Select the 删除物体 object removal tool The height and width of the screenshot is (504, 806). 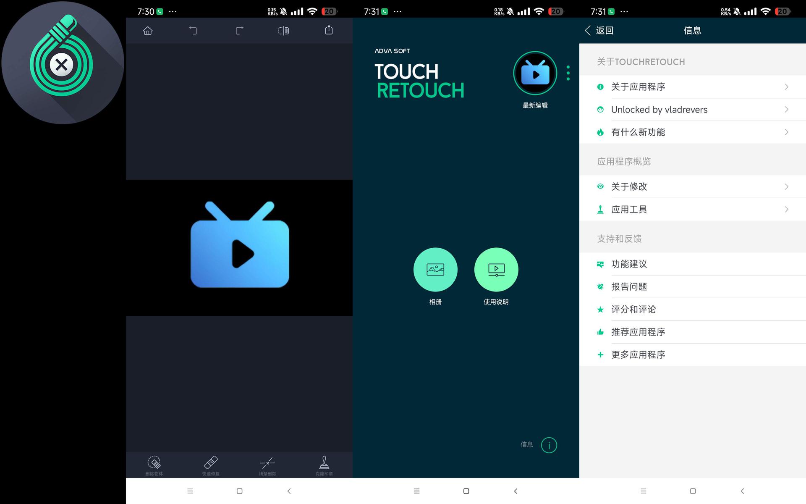(154, 465)
